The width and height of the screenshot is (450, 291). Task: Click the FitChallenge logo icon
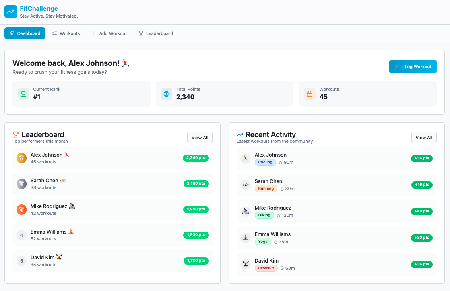(x=11, y=12)
